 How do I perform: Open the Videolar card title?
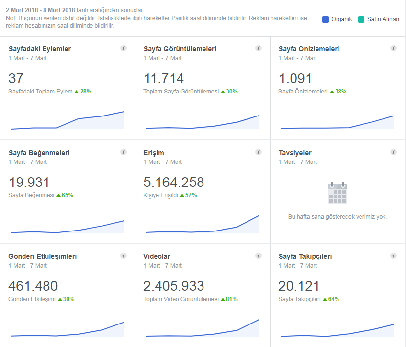click(x=157, y=256)
